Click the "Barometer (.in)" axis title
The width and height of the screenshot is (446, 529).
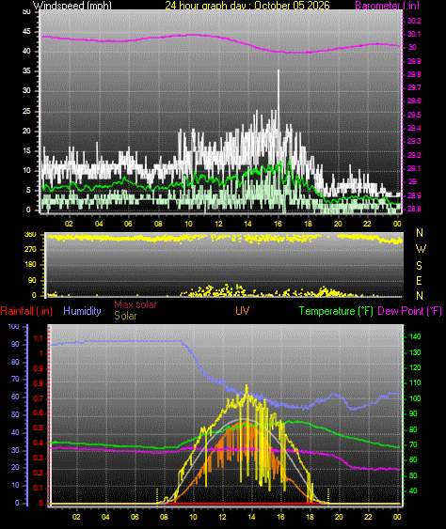(x=388, y=6)
